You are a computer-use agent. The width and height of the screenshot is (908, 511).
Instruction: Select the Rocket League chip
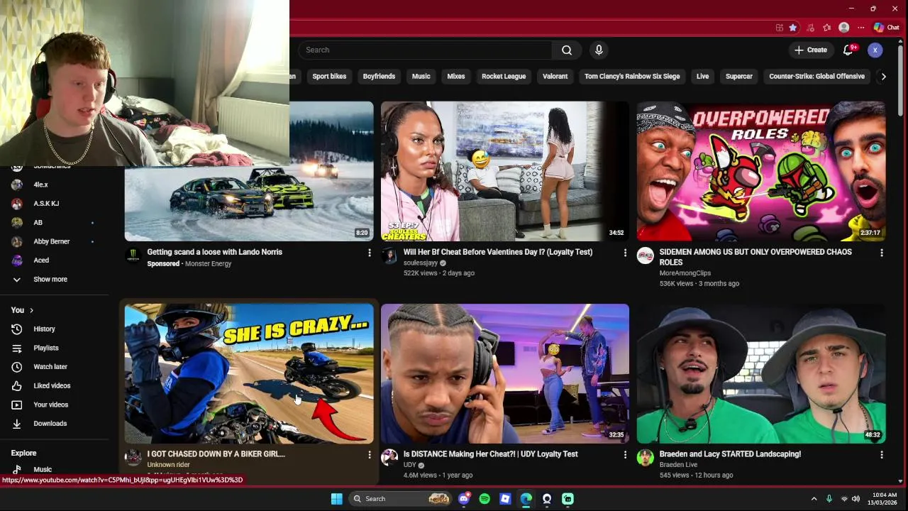coord(504,77)
